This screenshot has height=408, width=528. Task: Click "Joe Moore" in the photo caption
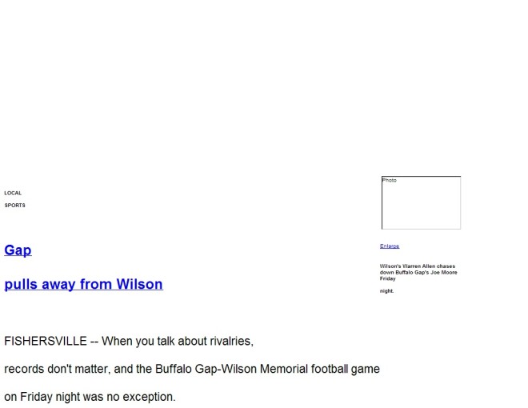(x=444, y=272)
